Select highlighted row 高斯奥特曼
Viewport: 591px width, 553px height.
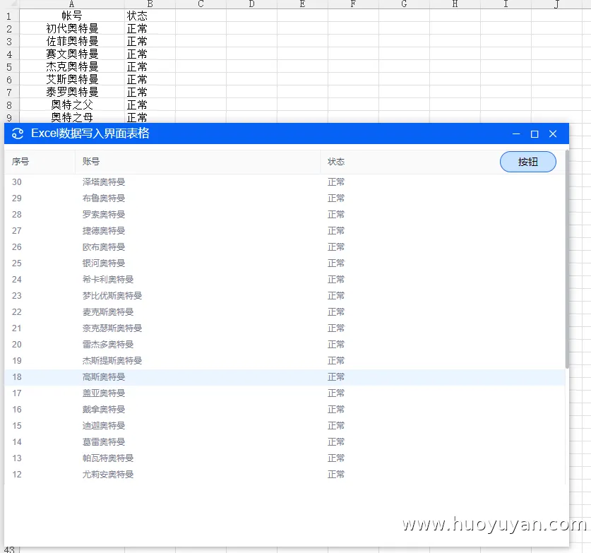tap(285, 377)
